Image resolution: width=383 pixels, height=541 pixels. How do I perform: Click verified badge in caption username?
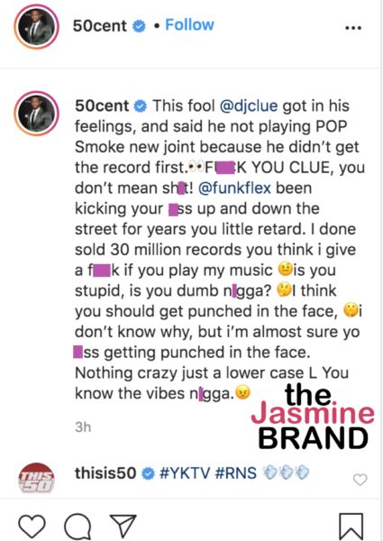pyautogui.click(x=141, y=106)
